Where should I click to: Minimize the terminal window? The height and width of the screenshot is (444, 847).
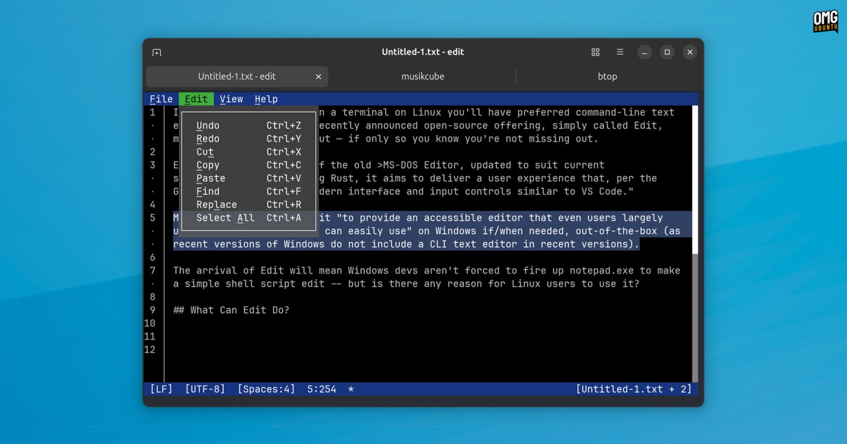645,52
